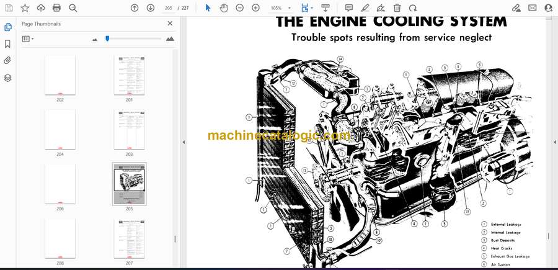Image resolution: width=558 pixels, height=270 pixels.
Task: Enlarge thumbnail size large mountain icon
Action: [x=170, y=39]
